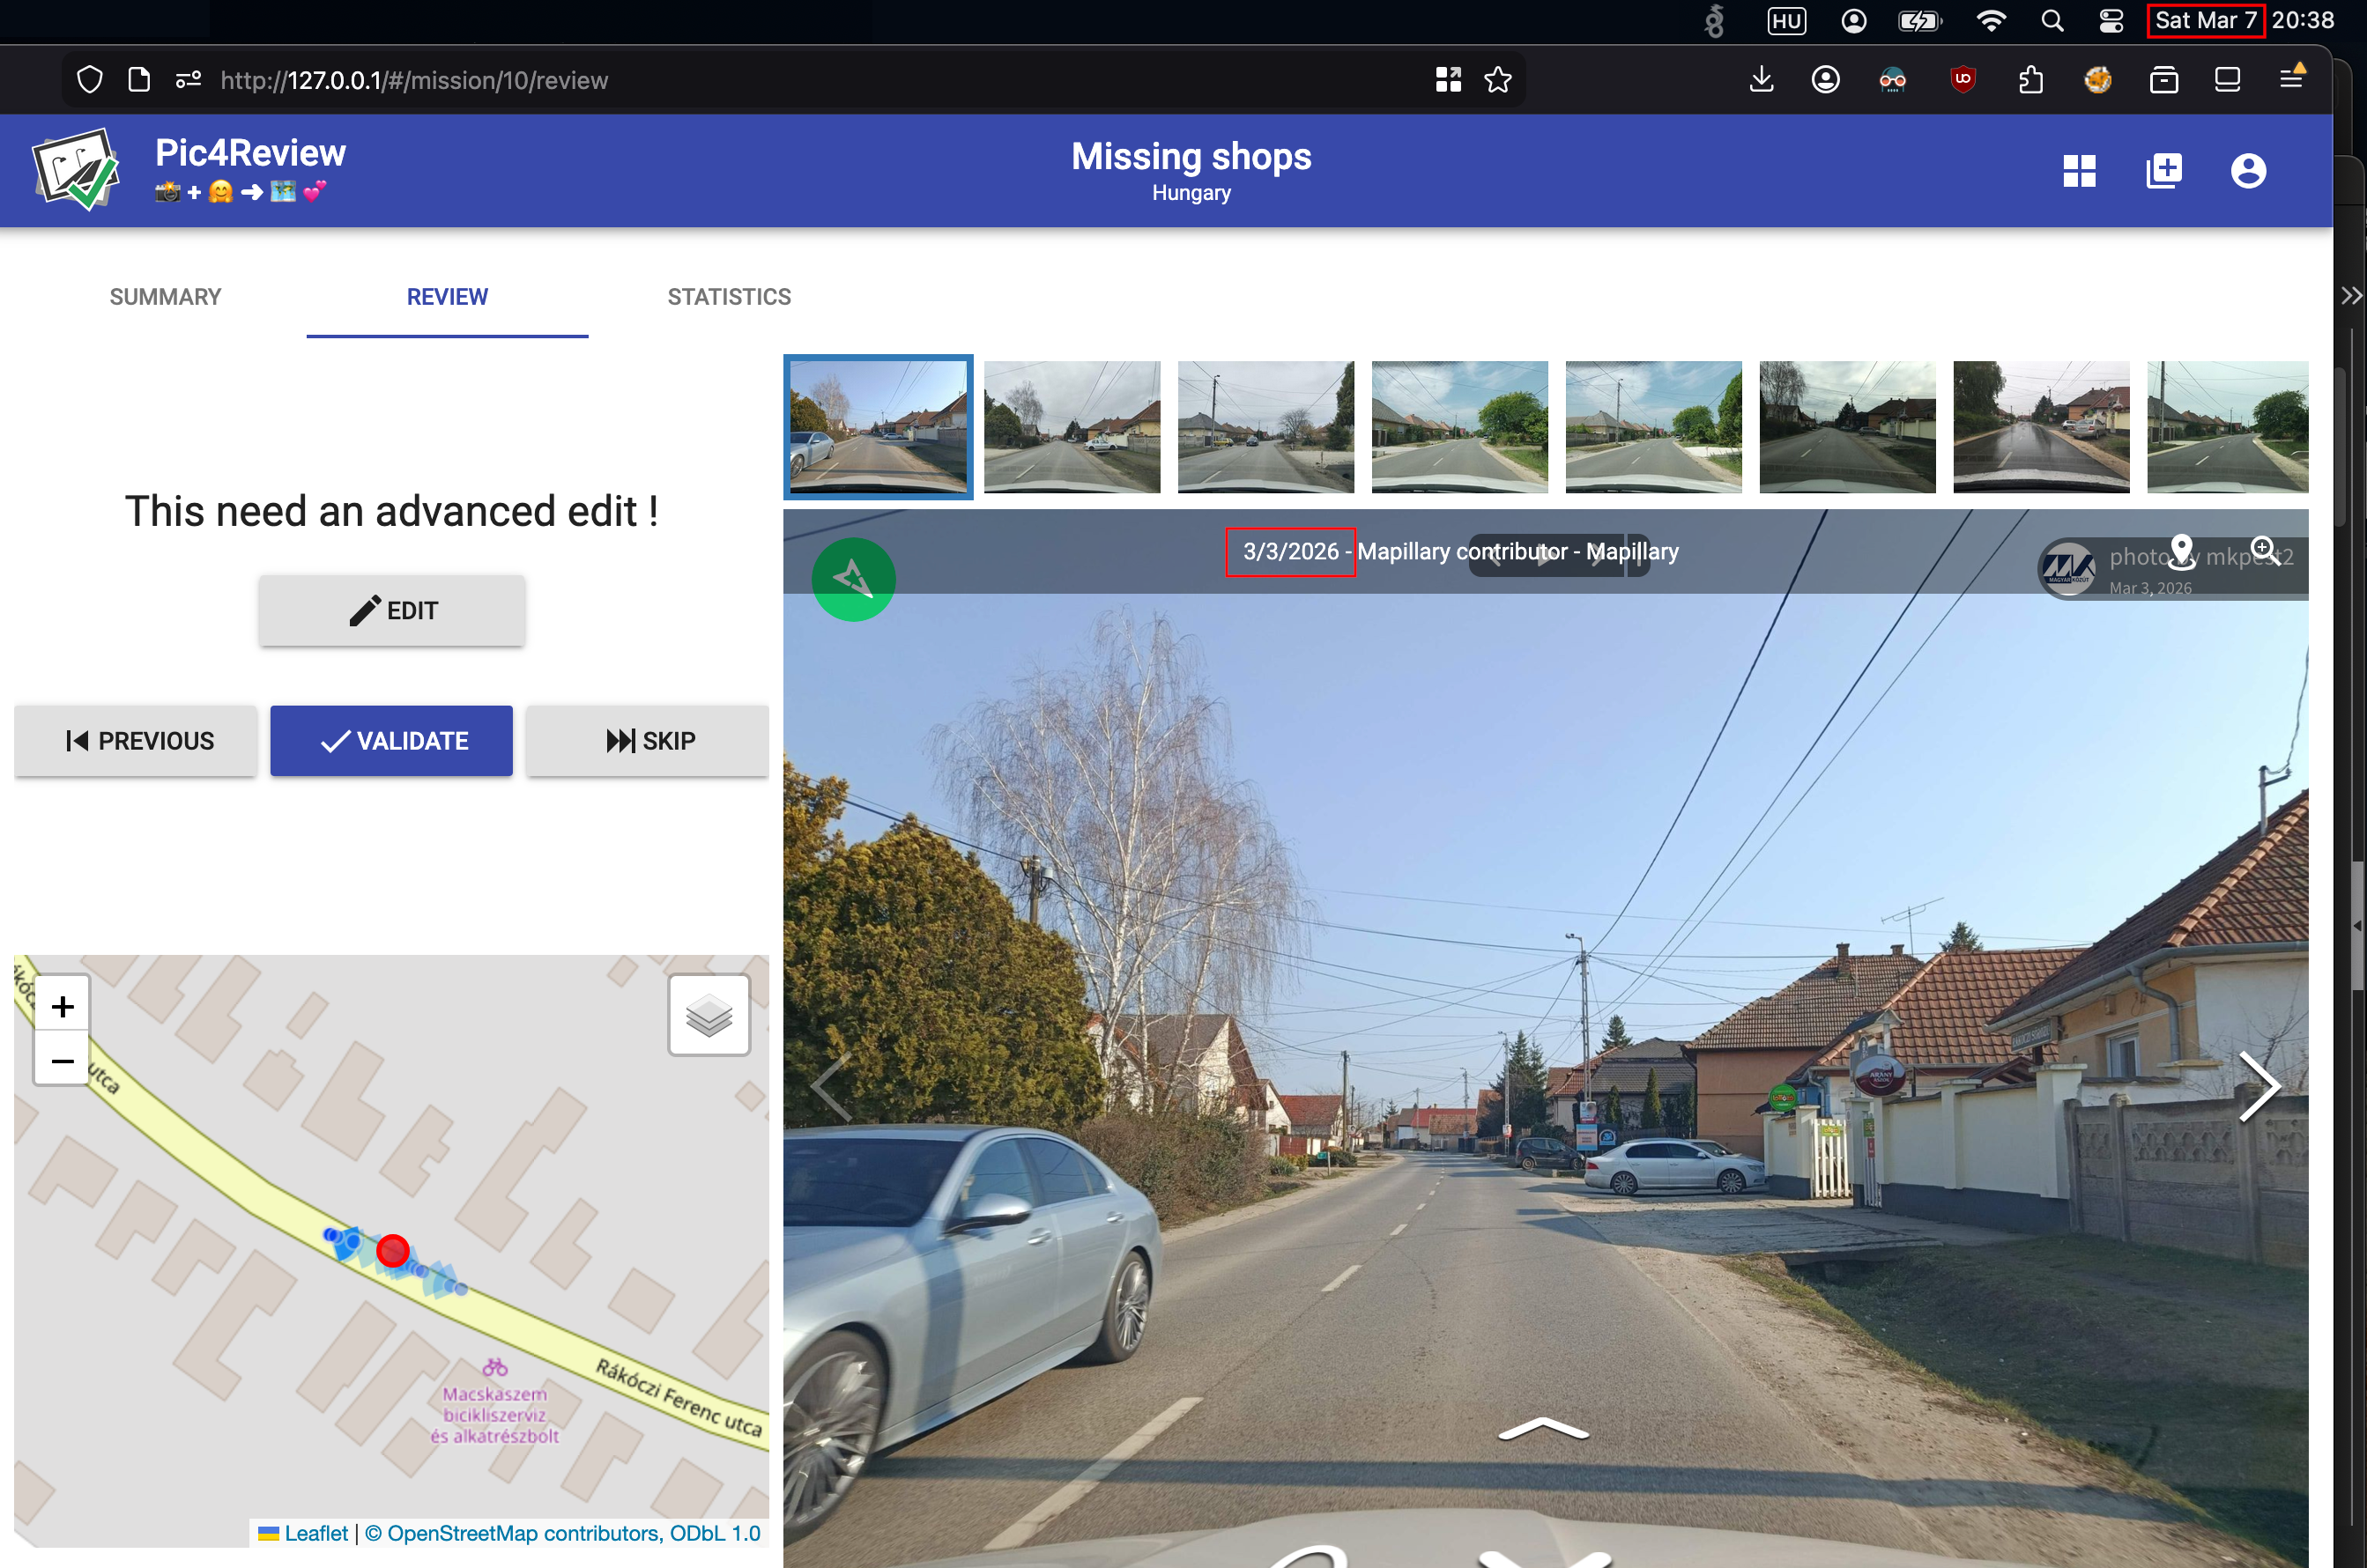Click the Validate button

tap(391, 741)
